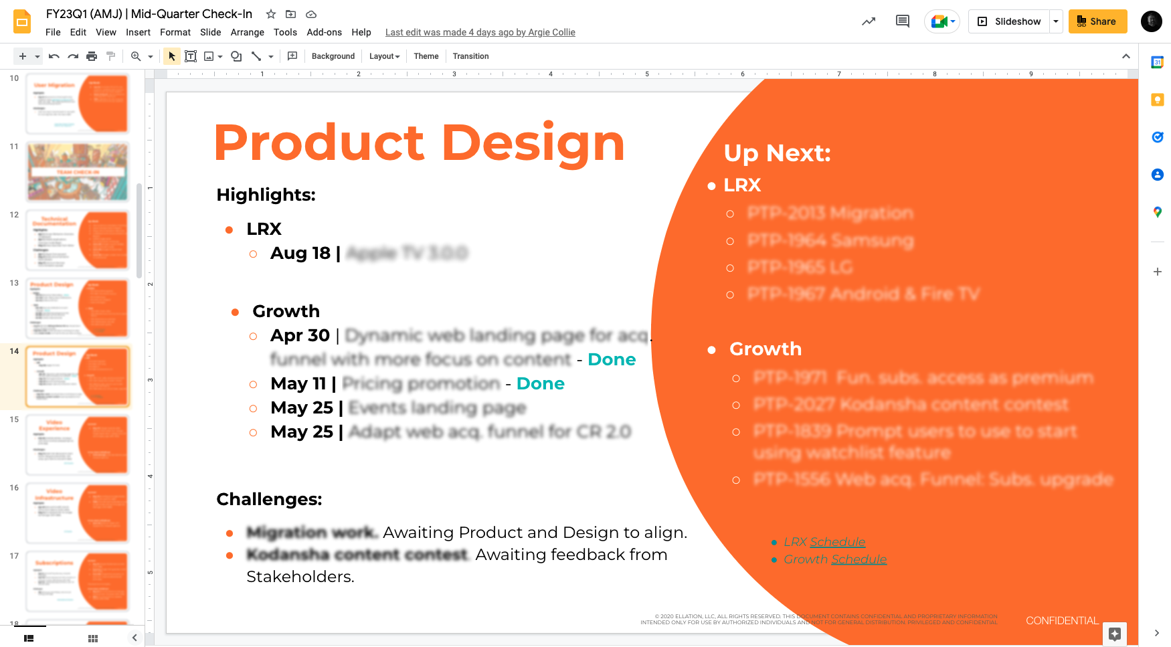Open the insert image dropdown arrow
1171x647 pixels.
pos(220,56)
